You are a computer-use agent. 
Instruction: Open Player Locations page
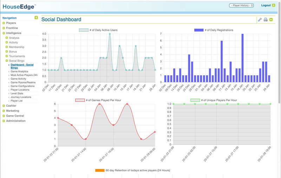tap(20, 90)
